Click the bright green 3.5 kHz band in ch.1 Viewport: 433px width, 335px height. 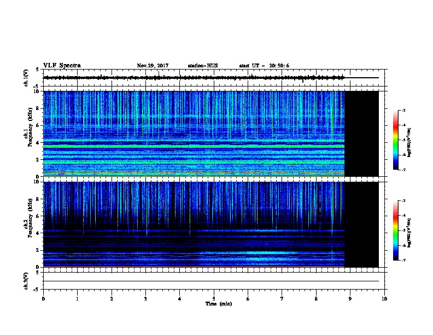click(x=194, y=146)
